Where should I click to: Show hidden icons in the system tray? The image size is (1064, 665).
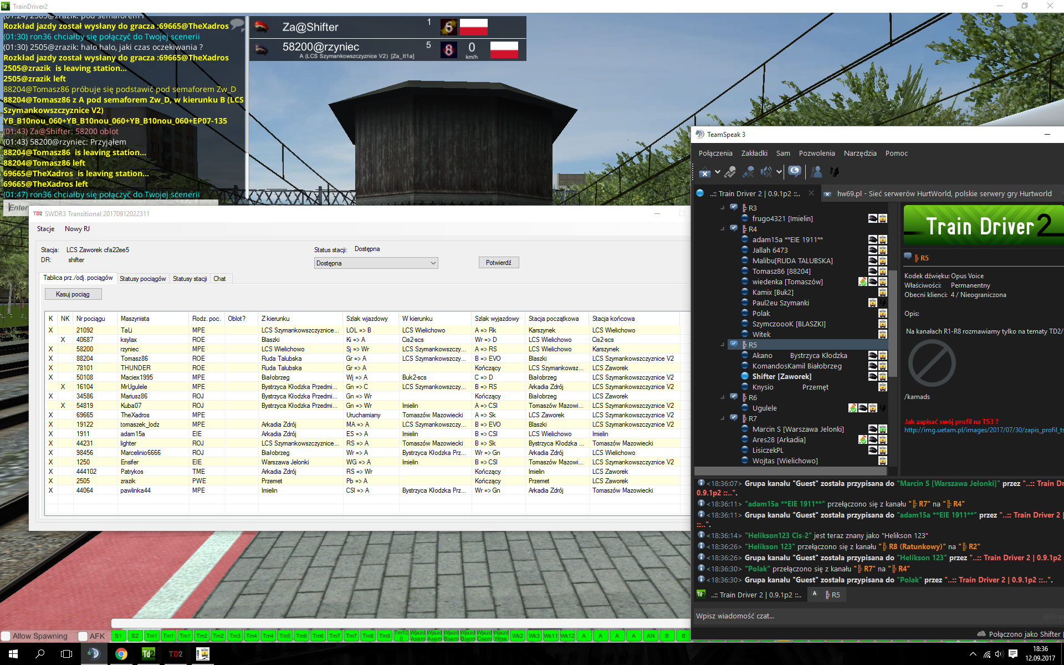click(x=973, y=654)
